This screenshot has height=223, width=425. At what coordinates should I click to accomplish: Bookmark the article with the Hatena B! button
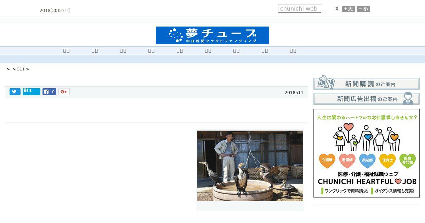32,92
